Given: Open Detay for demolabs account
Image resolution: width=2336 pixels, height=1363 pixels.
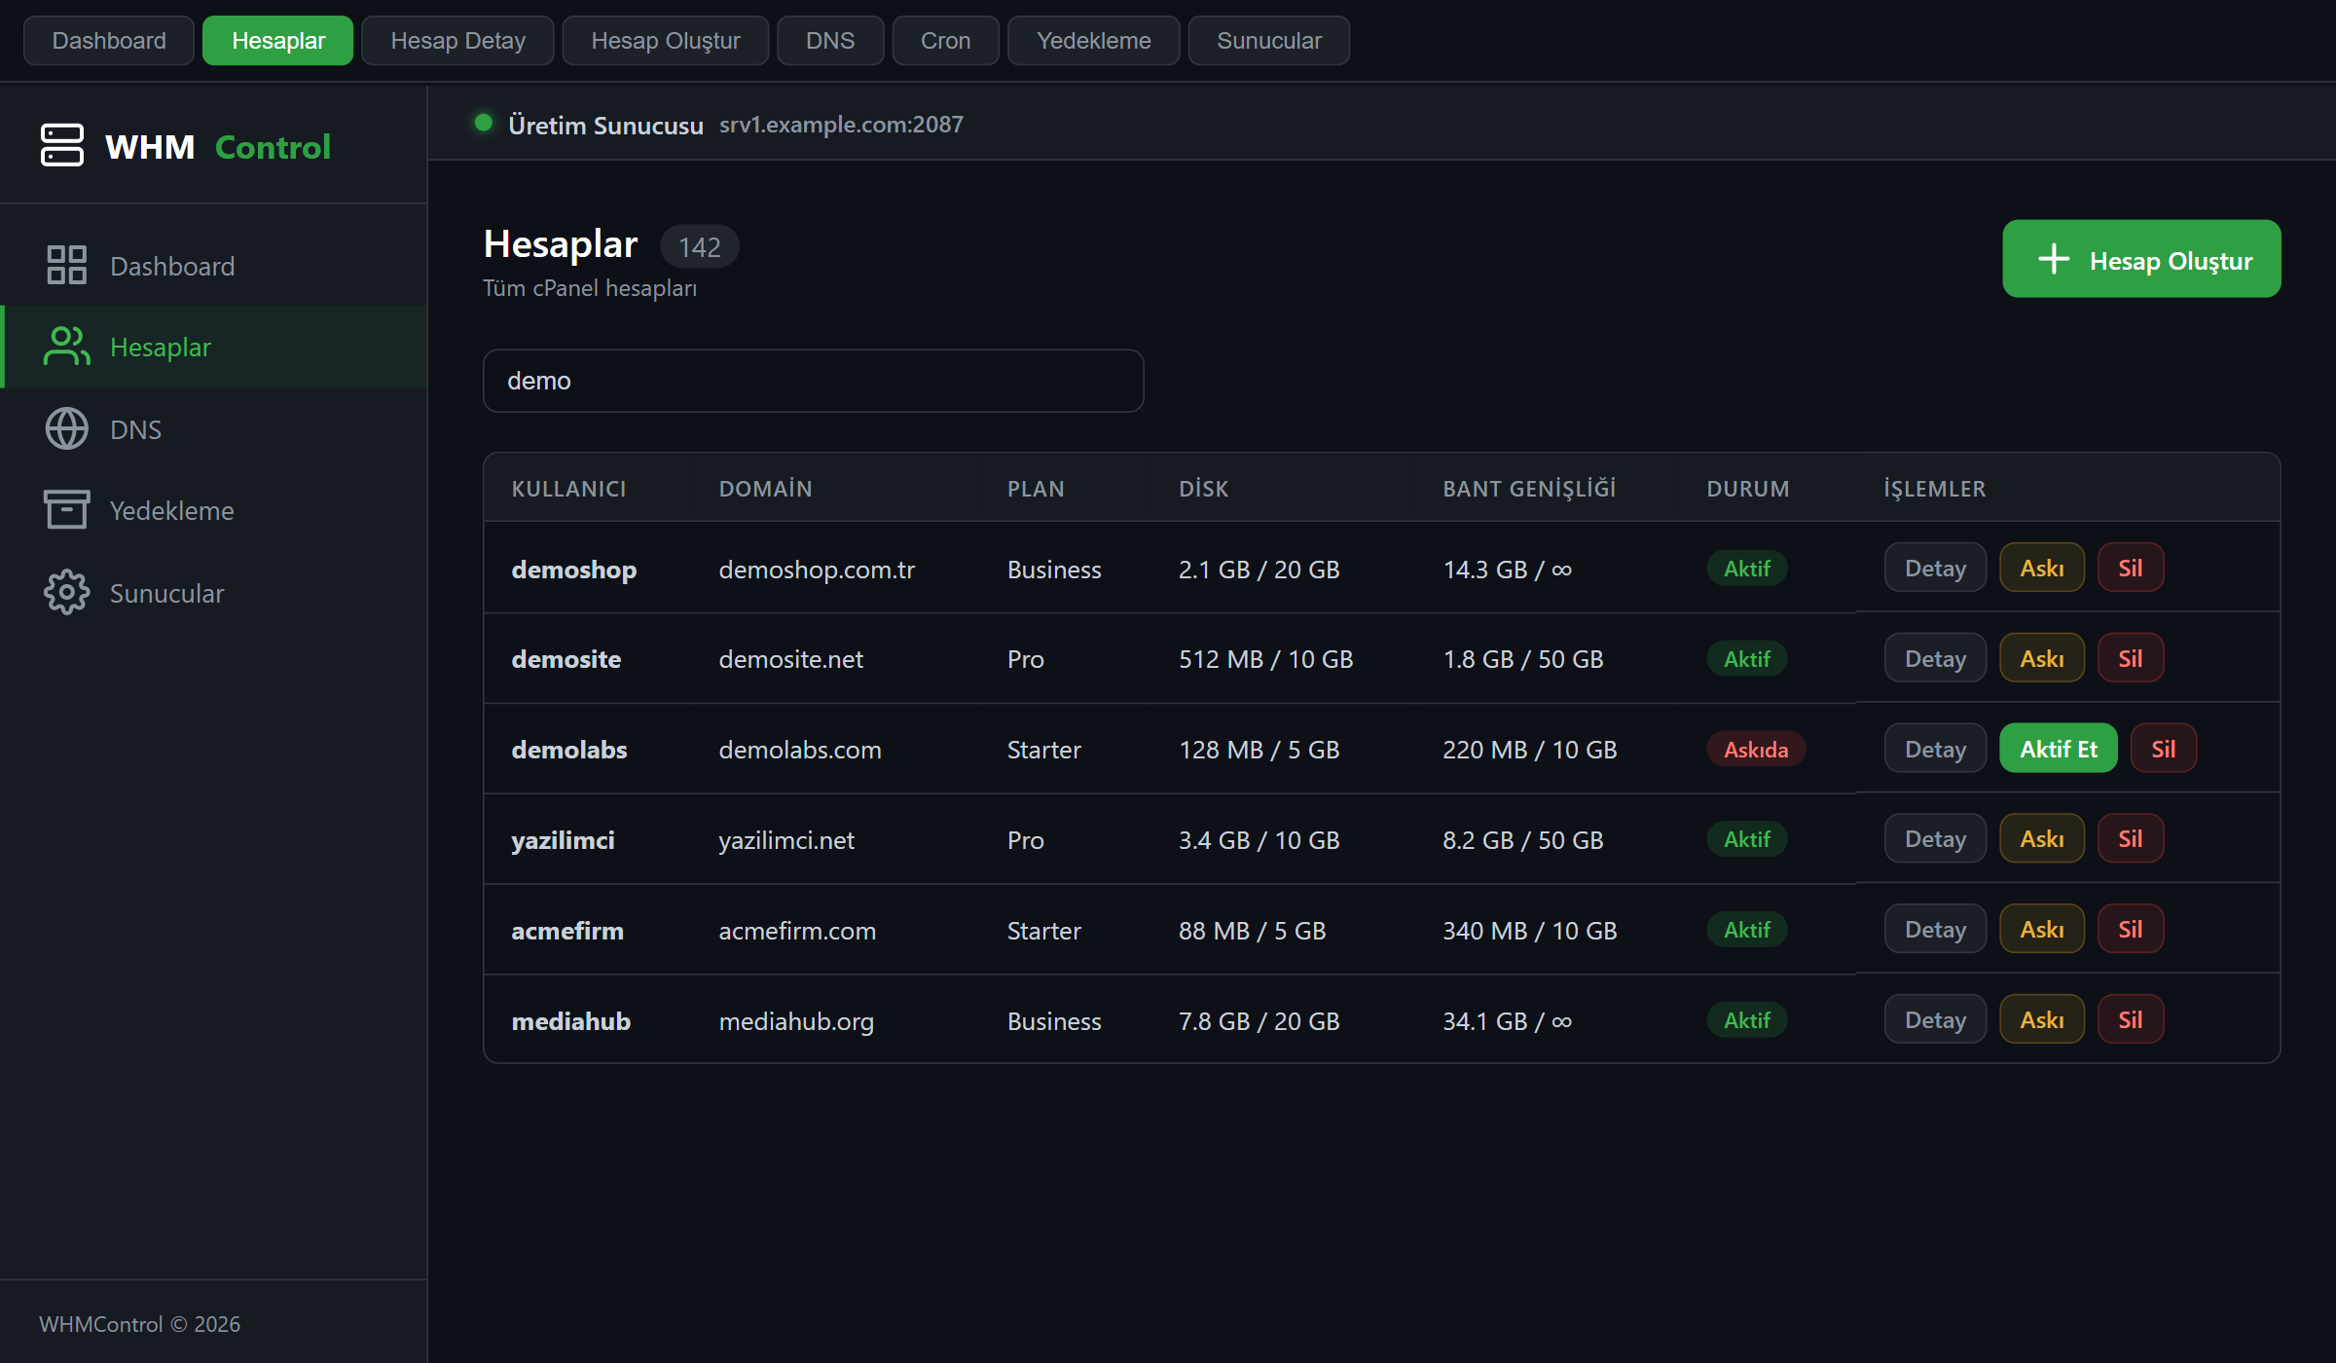Looking at the screenshot, I should (x=1935, y=749).
